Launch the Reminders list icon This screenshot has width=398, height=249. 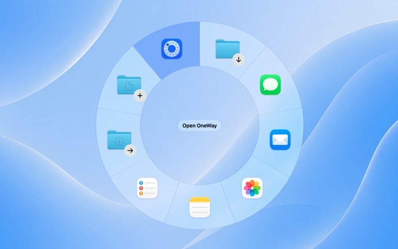(x=147, y=188)
